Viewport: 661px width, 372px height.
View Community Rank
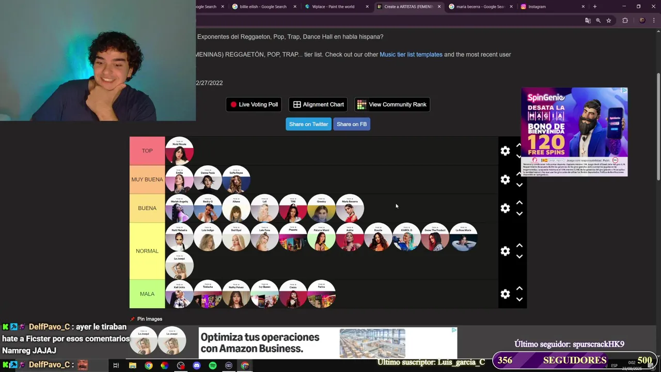392,104
